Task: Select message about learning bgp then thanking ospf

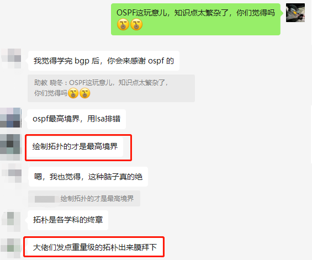Action: coord(104,61)
